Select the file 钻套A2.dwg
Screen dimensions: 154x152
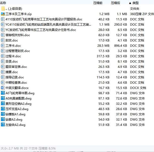(14, 120)
